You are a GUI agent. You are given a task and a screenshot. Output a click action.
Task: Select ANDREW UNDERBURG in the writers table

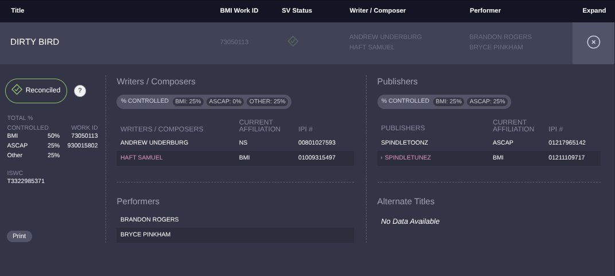coord(154,143)
